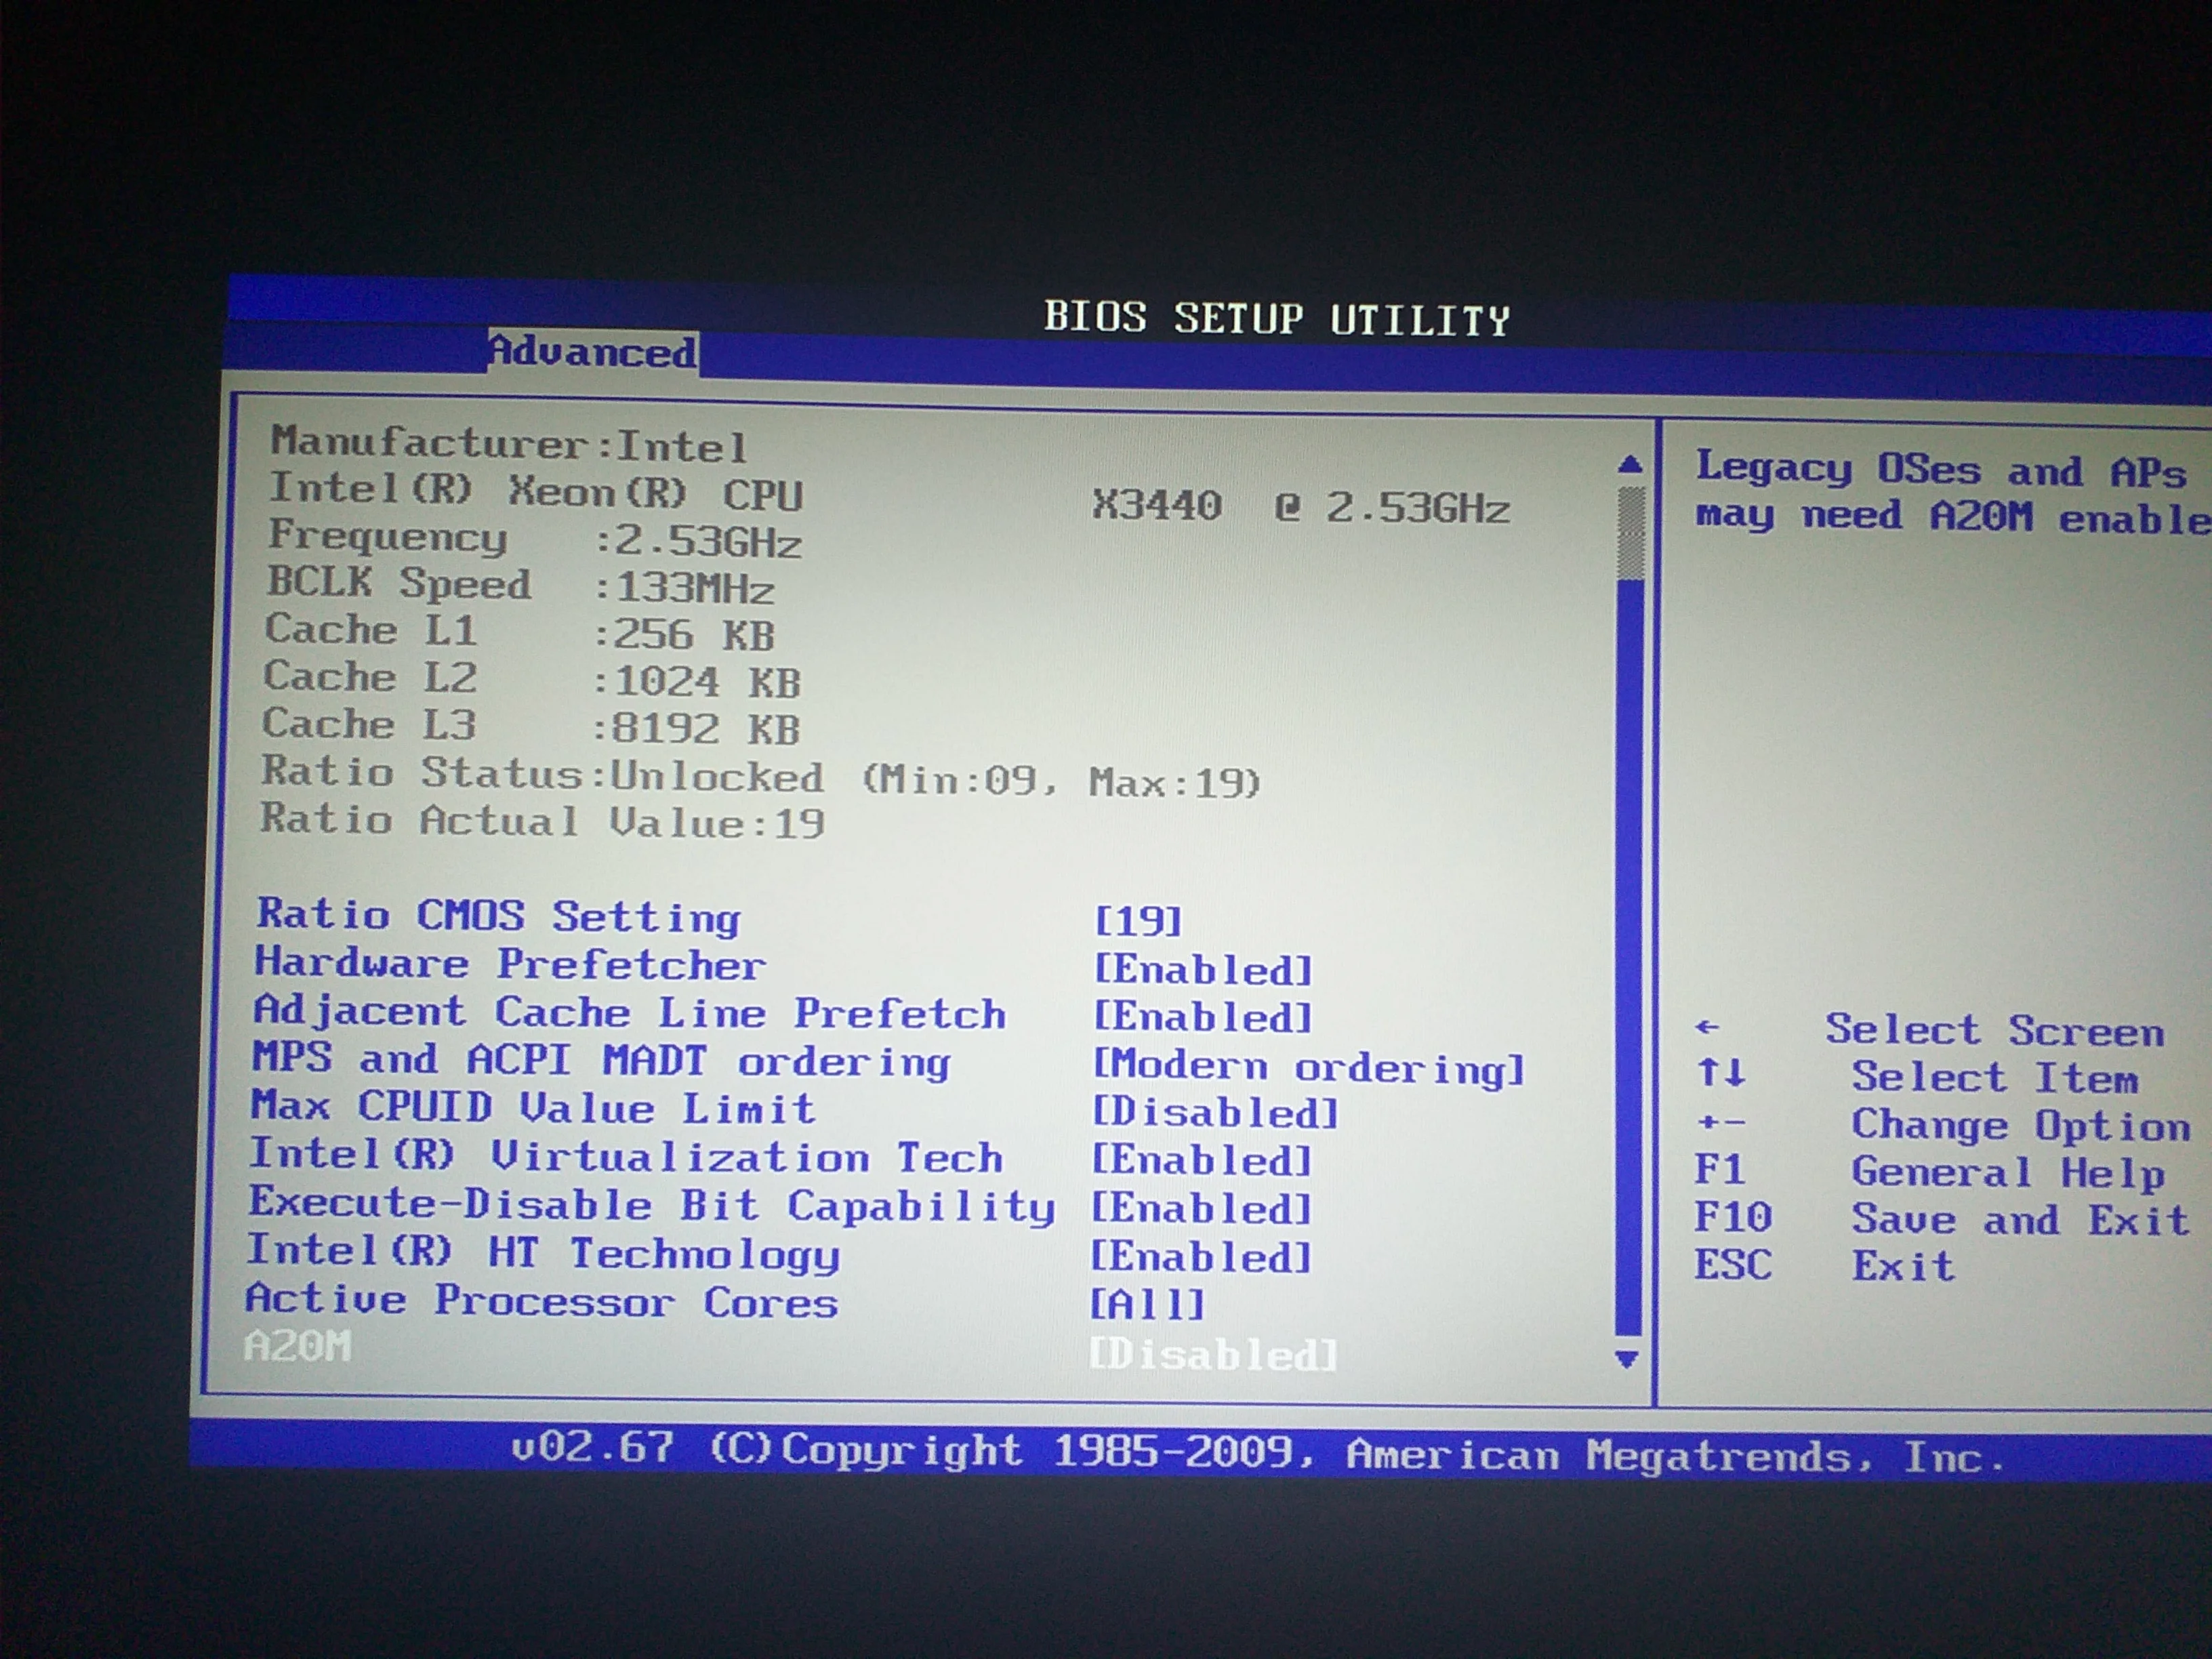Open the Ratio CMOS Setting value [19]

pos(1138,920)
